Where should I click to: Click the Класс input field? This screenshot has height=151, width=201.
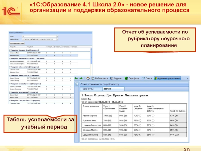pos(39,36)
